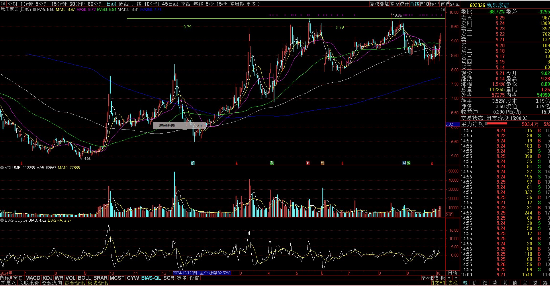Select the SCR indicator tab
This screenshot has width=550, height=286.
click(169, 278)
